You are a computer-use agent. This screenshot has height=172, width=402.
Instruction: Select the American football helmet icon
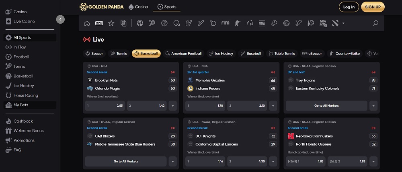[x=176, y=23]
